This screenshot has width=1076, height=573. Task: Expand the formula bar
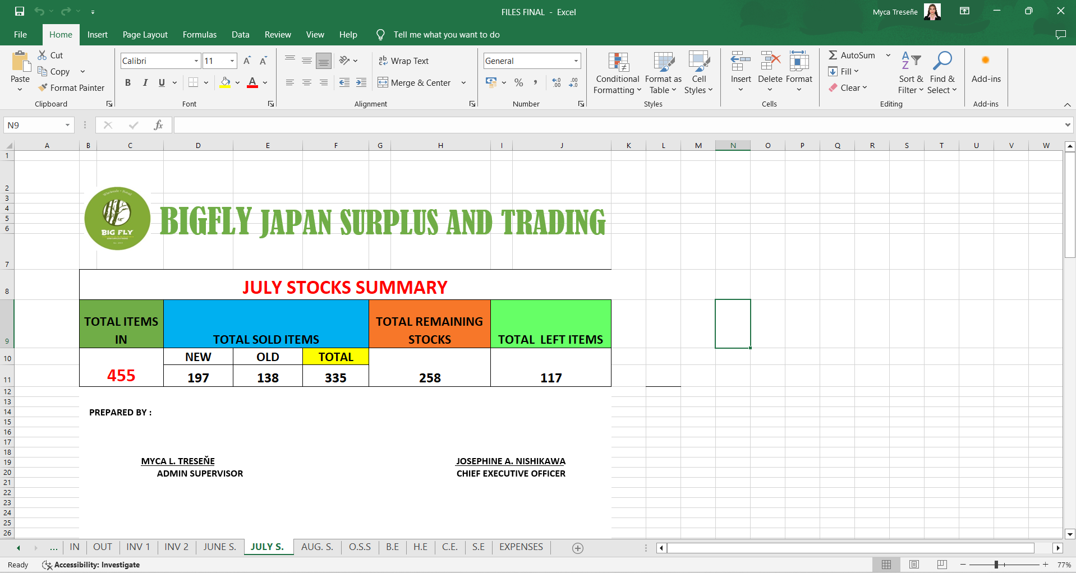(x=1067, y=125)
